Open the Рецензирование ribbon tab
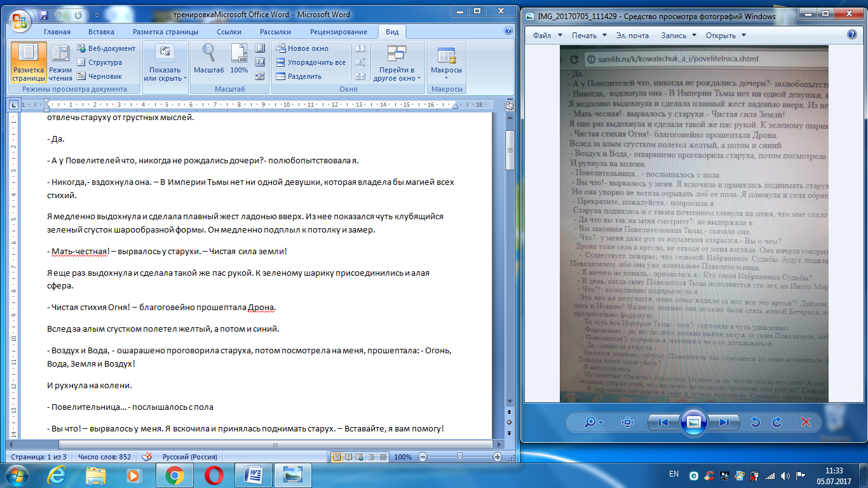 point(339,32)
